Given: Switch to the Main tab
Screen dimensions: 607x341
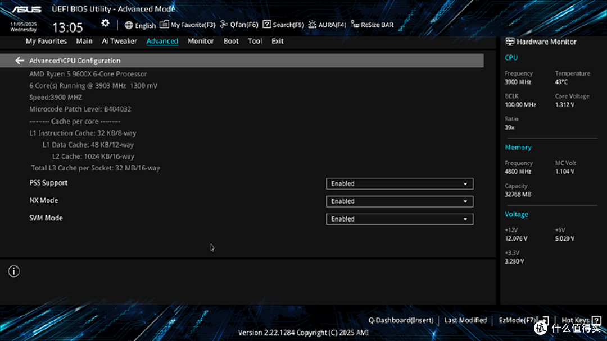Looking at the screenshot, I should [84, 41].
